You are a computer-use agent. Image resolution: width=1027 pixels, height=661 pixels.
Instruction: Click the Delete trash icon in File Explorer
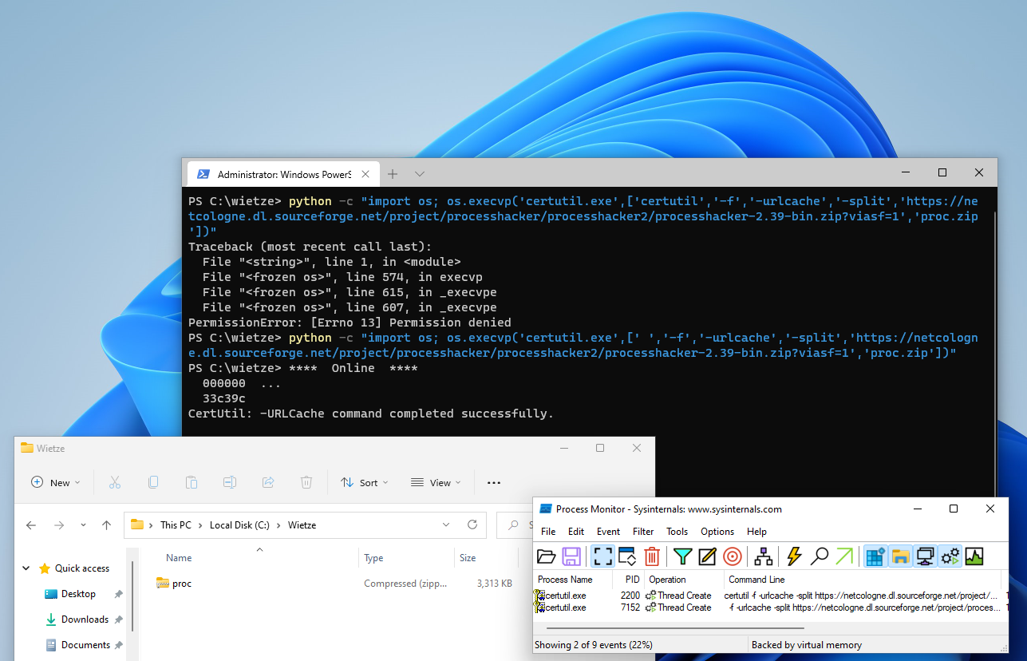tap(306, 482)
